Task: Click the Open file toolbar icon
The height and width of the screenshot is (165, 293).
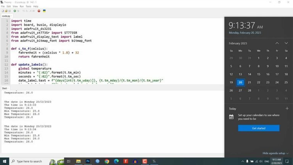Action: [x=5, y=11]
